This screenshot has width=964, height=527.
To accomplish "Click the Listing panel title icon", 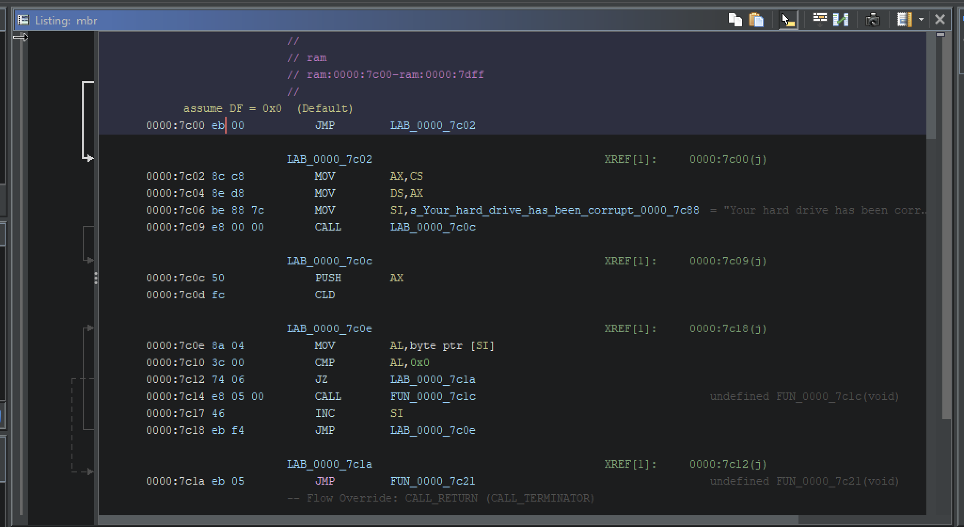I will click(x=23, y=20).
